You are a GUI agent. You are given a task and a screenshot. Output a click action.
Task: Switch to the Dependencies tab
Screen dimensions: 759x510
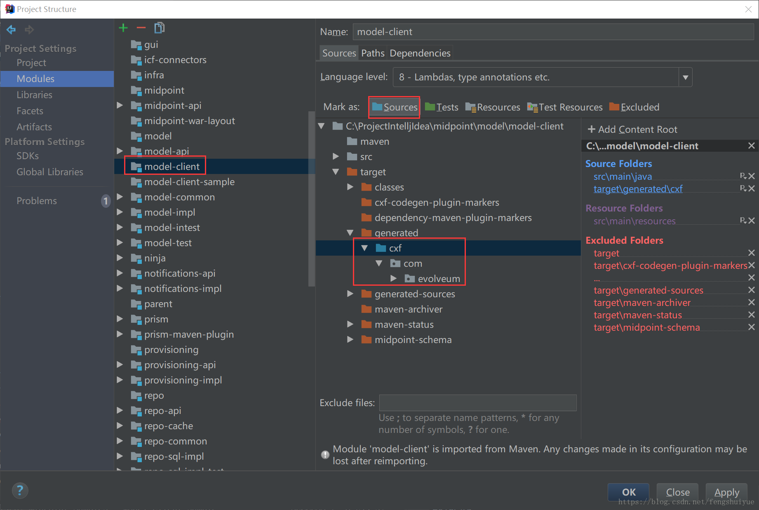coord(420,53)
